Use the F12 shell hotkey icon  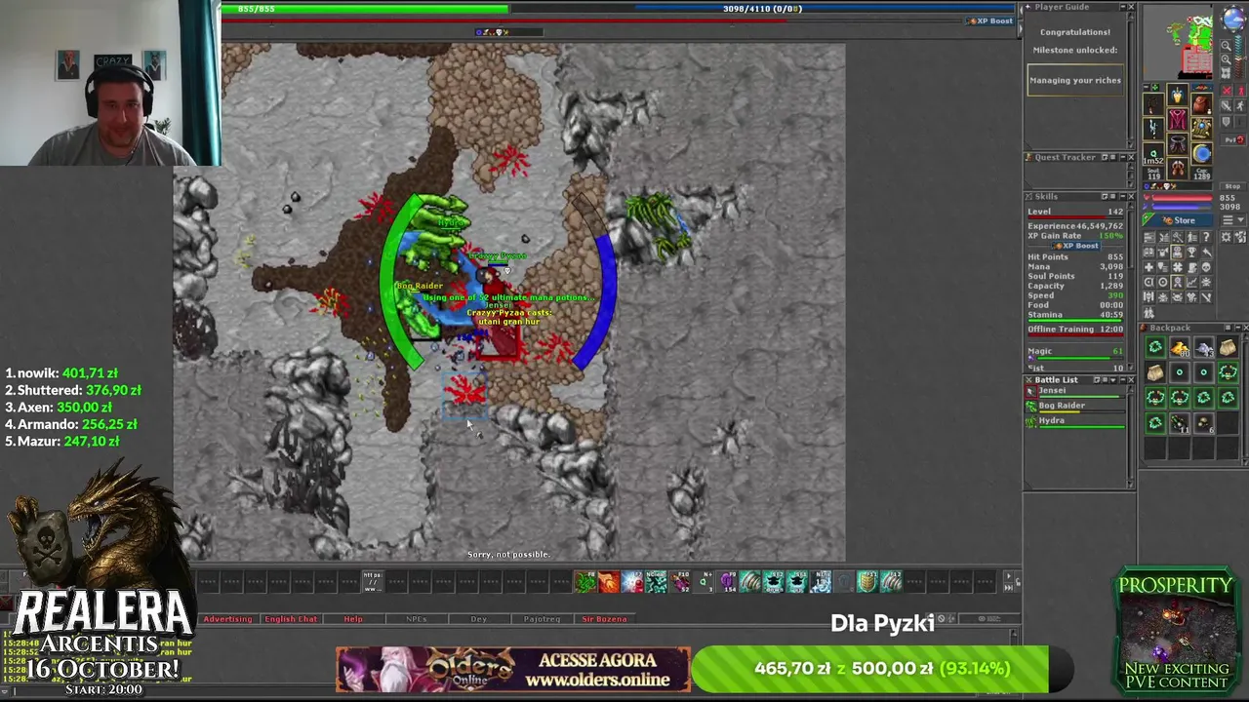pos(891,581)
